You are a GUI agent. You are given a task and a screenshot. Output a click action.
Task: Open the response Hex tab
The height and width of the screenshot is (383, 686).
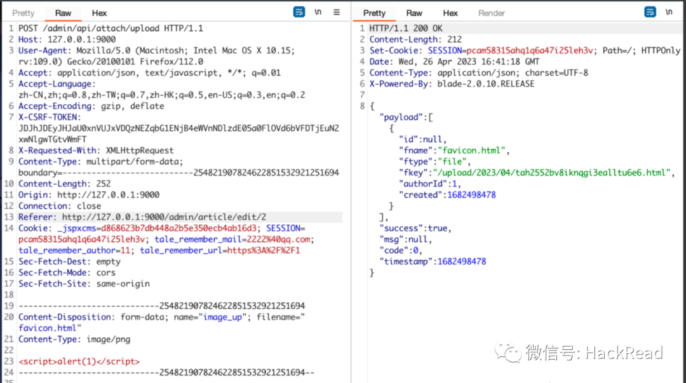(450, 13)
